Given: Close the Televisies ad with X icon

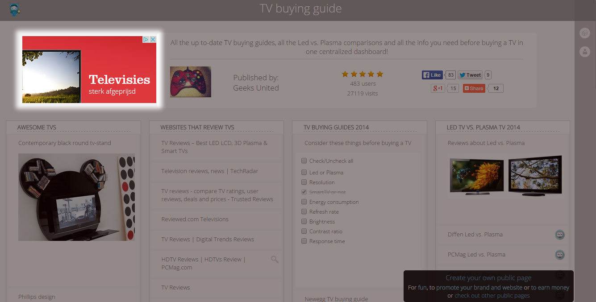Looking at the screenshot, I should [x=153, y=40].
